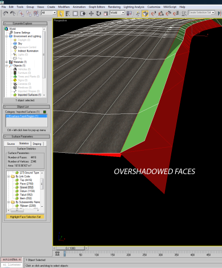Click the MAXScript Listener input field
The width and height of the screenshot is (222, 268).
tap(12, 265)
